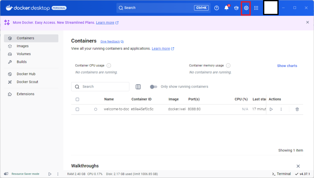Open the help question mark icon
The height and width of the screenshot is (178, 314).
(x=216, y=8)
